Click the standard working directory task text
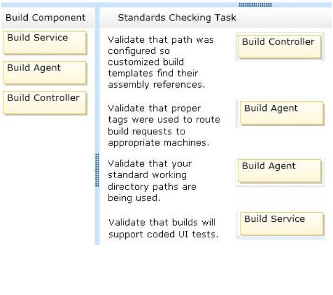This screenshot has height=295, width=333. pyautogui.click(x=152, y=181)
